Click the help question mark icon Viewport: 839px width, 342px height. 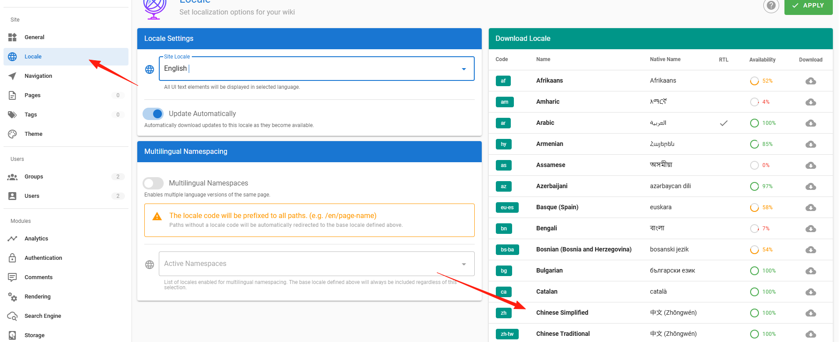pyautogui.click(x=771, y=5)
